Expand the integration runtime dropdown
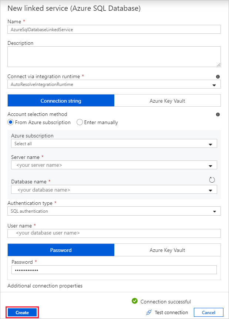Image resolution: width=229 pixels, height=319 pixels. click(x=214, y=85)
